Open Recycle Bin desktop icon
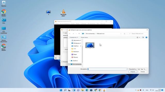This screenshot has height=92, width=165. click(x=4, y=3)
